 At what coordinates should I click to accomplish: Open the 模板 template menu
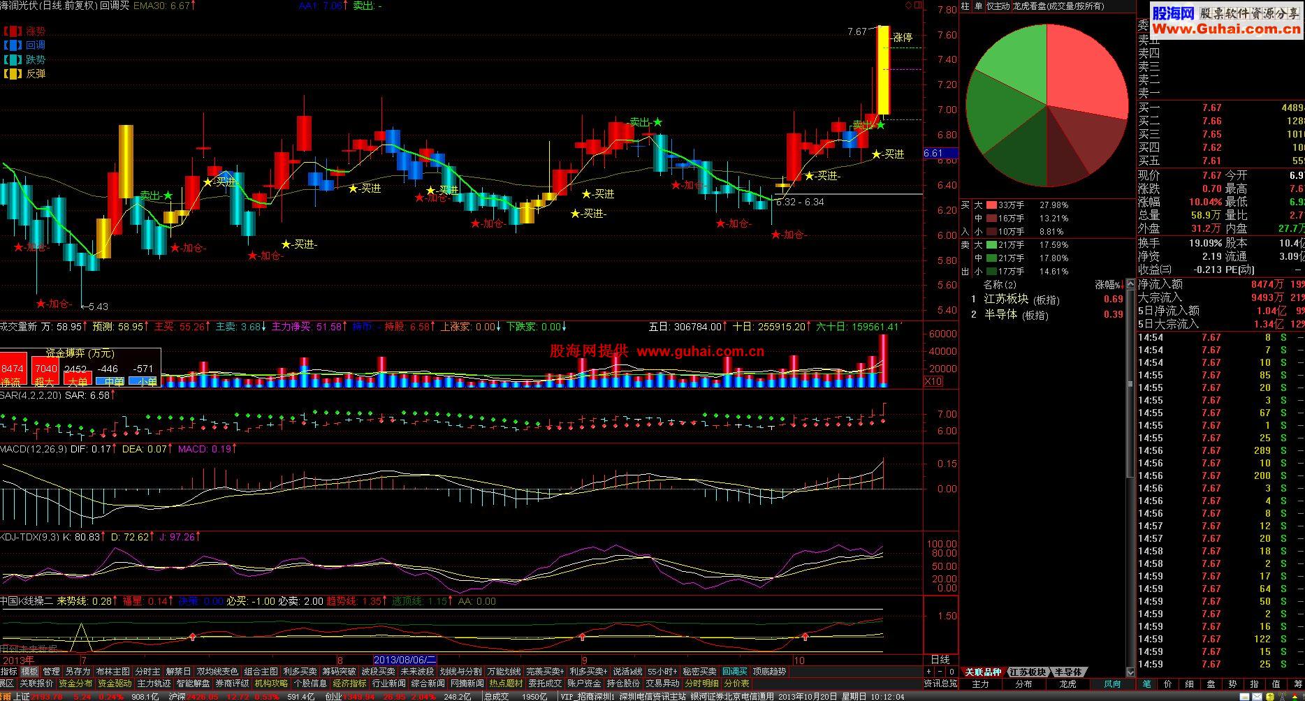30,672
